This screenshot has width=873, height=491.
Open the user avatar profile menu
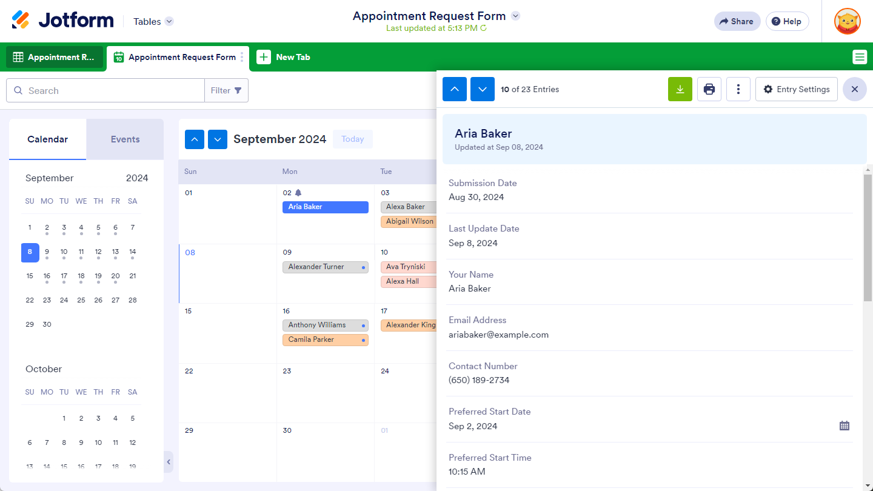point(847,21)
